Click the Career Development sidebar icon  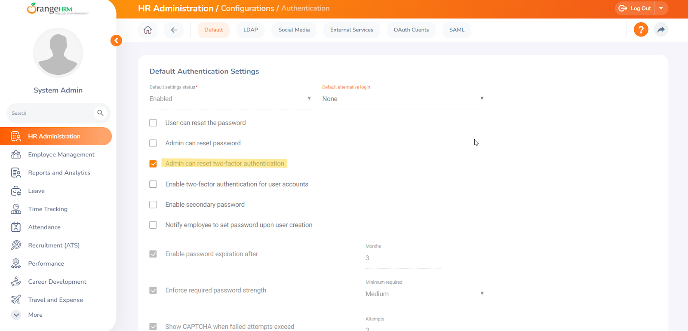click(x=16, y=282)
